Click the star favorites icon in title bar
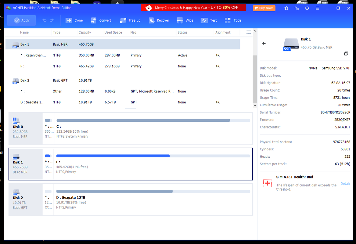The width and height of the screenshot is (356, 244). click(x=286, y=8)
